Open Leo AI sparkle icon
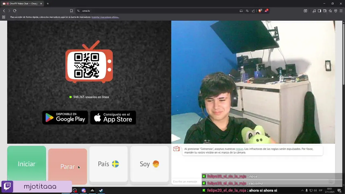The height and width of the screenshot is (194, 345). [x=330, y=11]
